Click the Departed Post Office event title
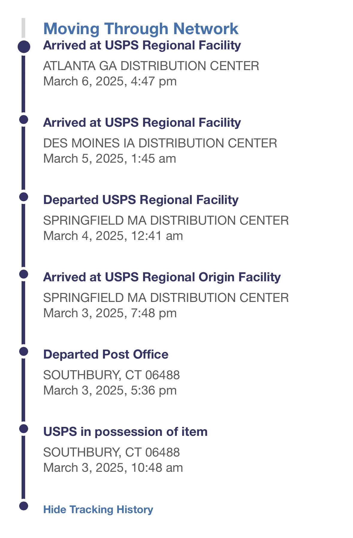This screenshot has height=538, width=353. tap(106, 355)
